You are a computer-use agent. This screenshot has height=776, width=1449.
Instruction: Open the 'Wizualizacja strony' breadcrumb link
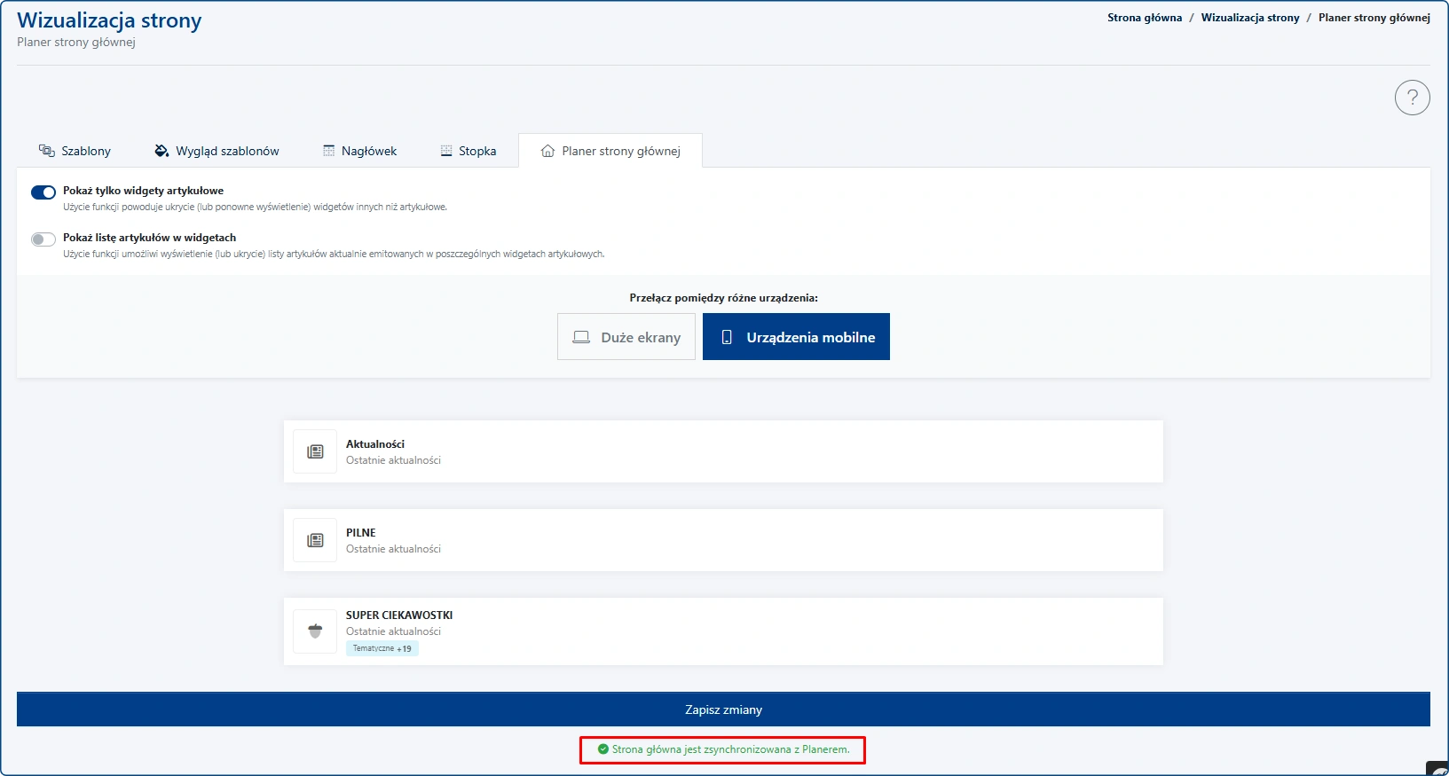point(1249,18)
